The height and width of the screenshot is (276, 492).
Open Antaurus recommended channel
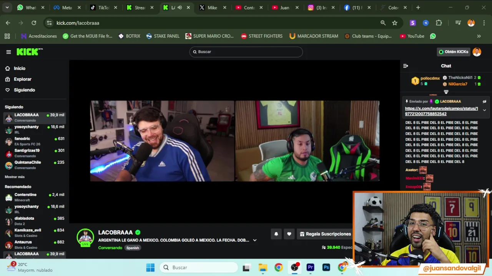point(35,245)
